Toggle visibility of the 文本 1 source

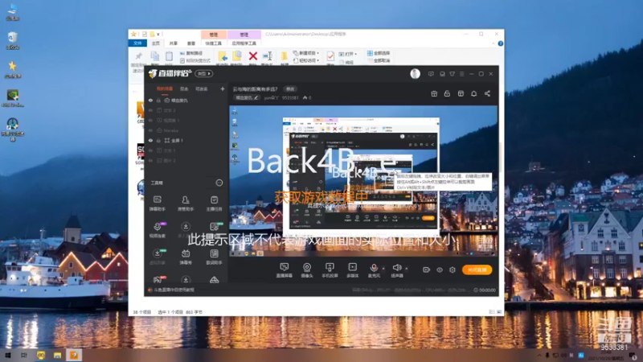tap(150, 150)
